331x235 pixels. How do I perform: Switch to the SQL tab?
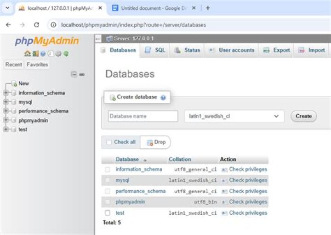(155, 50)
